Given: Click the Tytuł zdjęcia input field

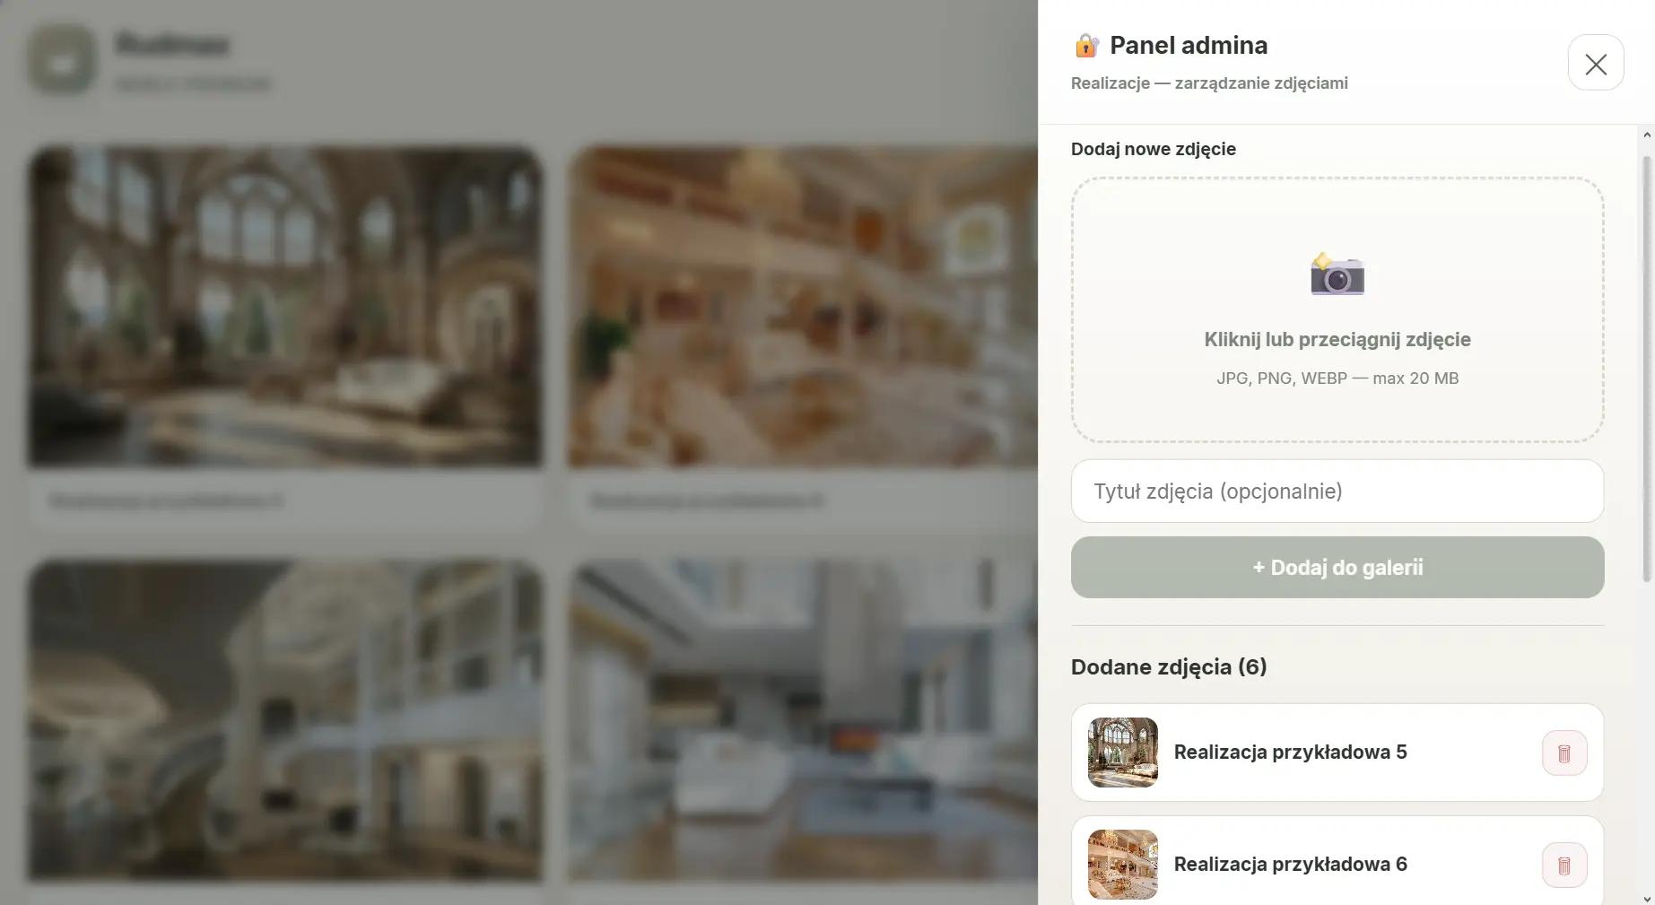Looking at the screenshot, I should (1337, 491).
